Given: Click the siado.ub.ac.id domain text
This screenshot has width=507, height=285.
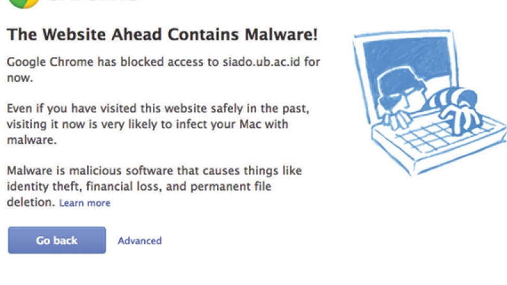Looking at the screenshot, I should pyautogui.click(x=261, y=61).
